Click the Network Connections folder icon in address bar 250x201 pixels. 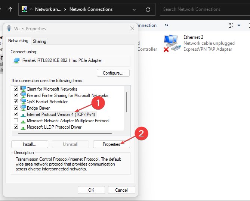click(x=24, y=9)
